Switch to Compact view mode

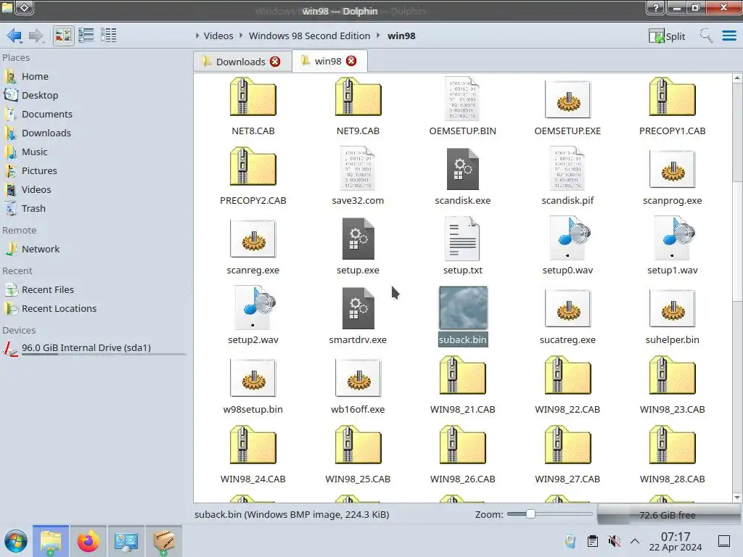tap(86, 36)
